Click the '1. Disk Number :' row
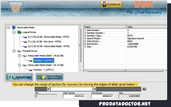Image resolution: width=171 pixels, height=107 pixels. (x=125, y=30)
